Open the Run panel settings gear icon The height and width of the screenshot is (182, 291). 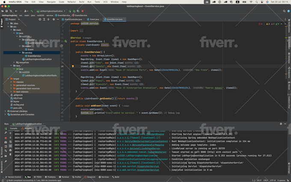(281, 124)
